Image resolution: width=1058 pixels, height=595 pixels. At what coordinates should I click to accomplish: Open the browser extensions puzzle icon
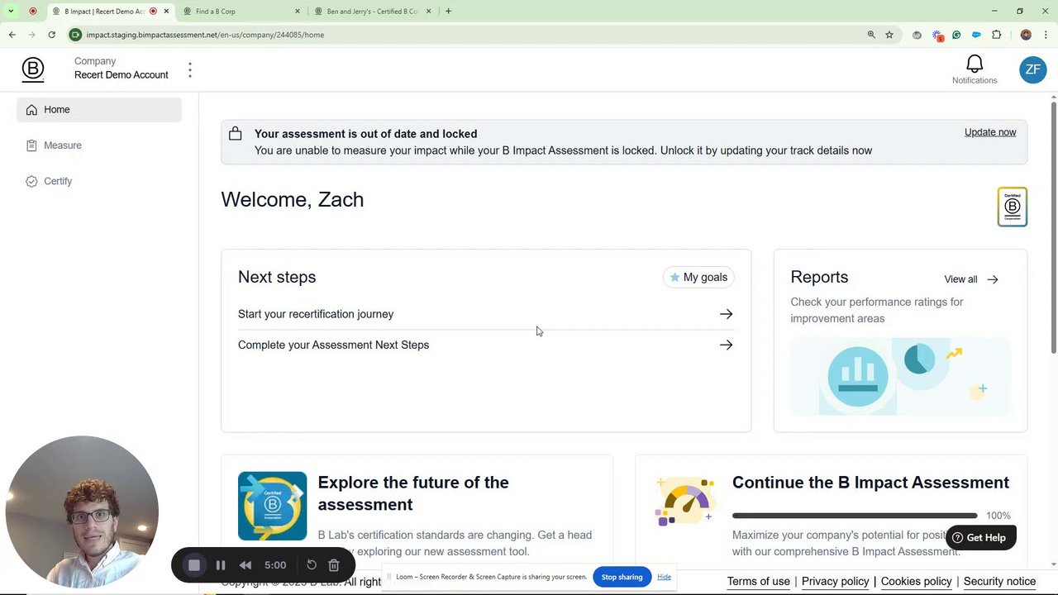point(996,35)
